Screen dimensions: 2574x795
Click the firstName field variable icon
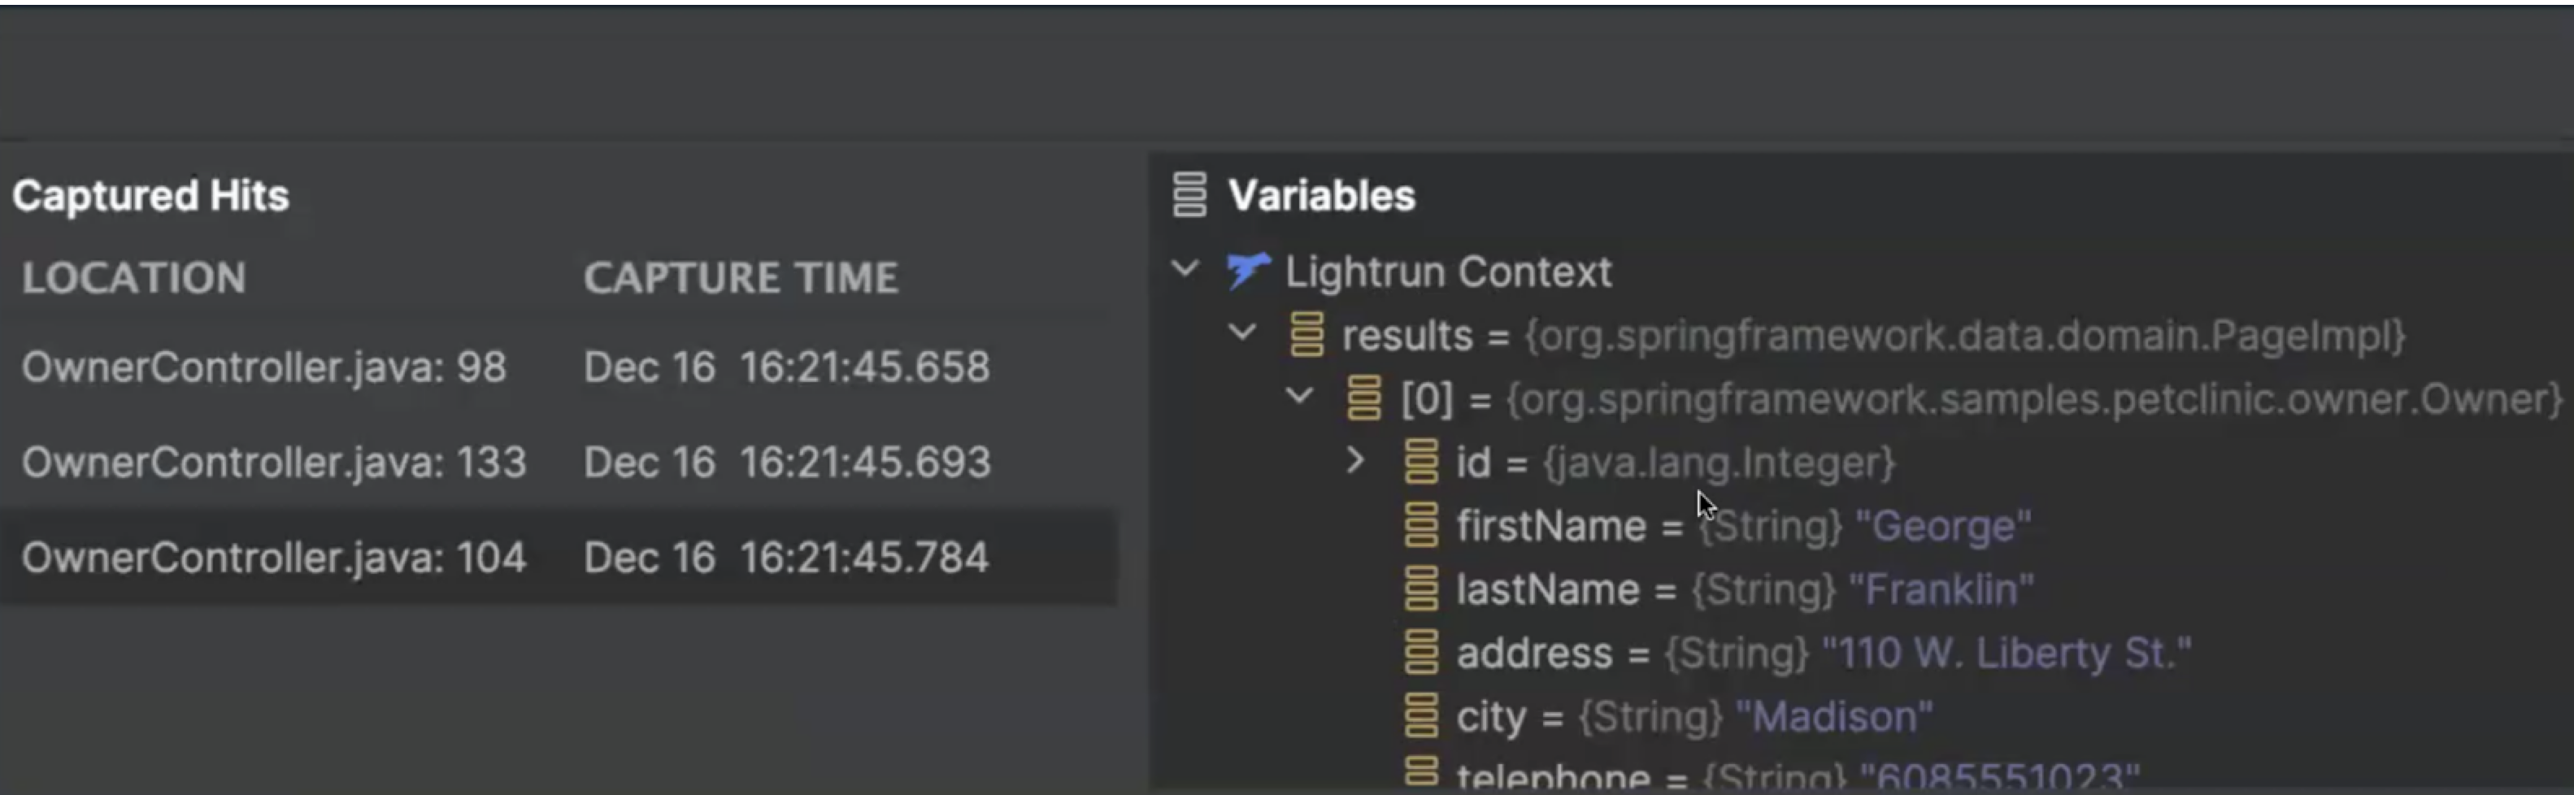1421,525
